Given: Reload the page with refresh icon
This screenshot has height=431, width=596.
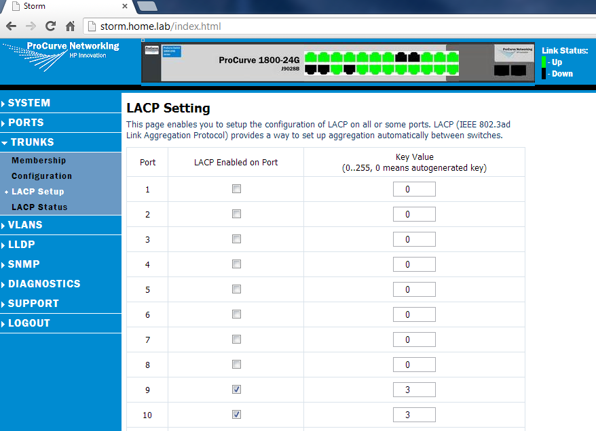Looking at the screenshot, I should pyautogui.click(x=50, y=26).
